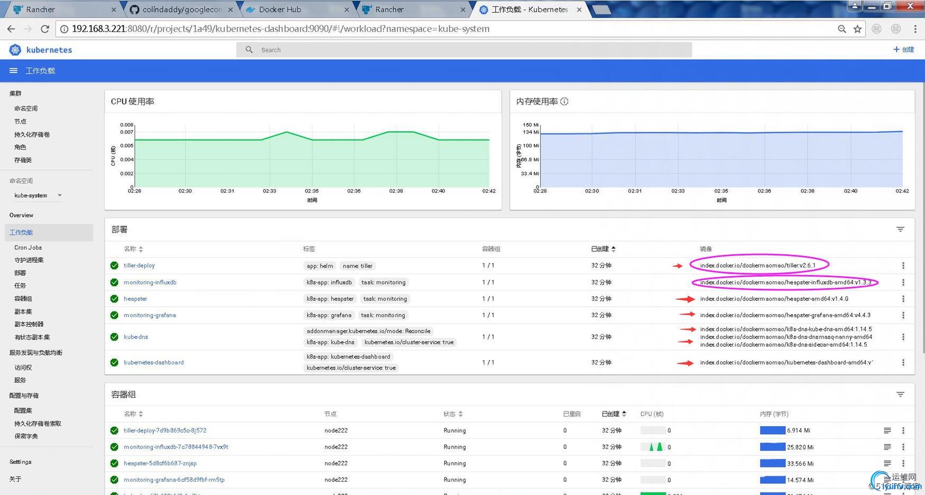Viewport: 925px width, 495px height.
Task: Click the Kubernetes logo icon
Action: tap(15, 50)
